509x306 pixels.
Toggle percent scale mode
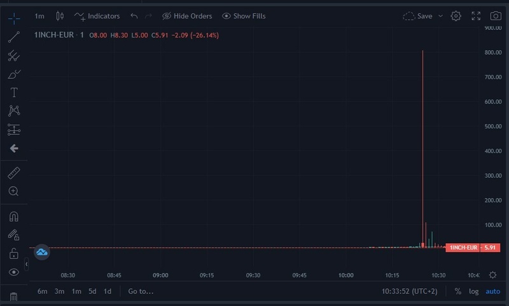click(458, 291)
